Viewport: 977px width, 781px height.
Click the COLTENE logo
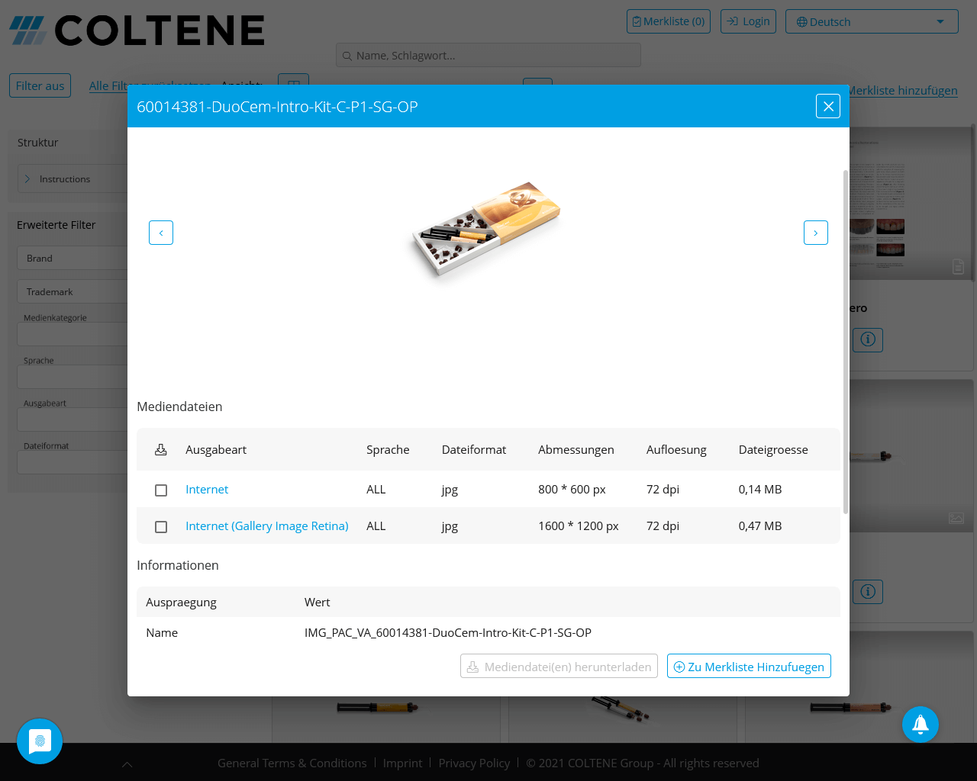tap(137, 31)
